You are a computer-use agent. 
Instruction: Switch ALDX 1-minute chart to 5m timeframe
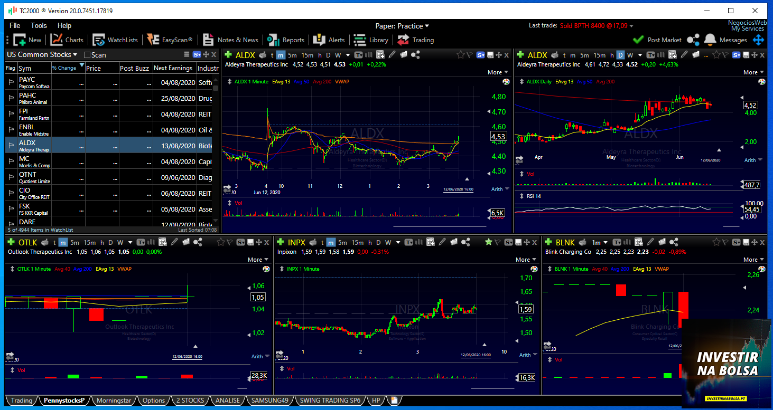292,55
